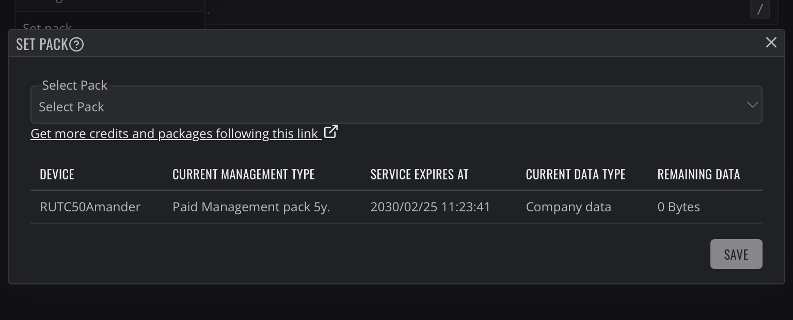Select the CURRENT DATA TYPE column header
The height and width of the screenshot is (320, 793).
576,174
